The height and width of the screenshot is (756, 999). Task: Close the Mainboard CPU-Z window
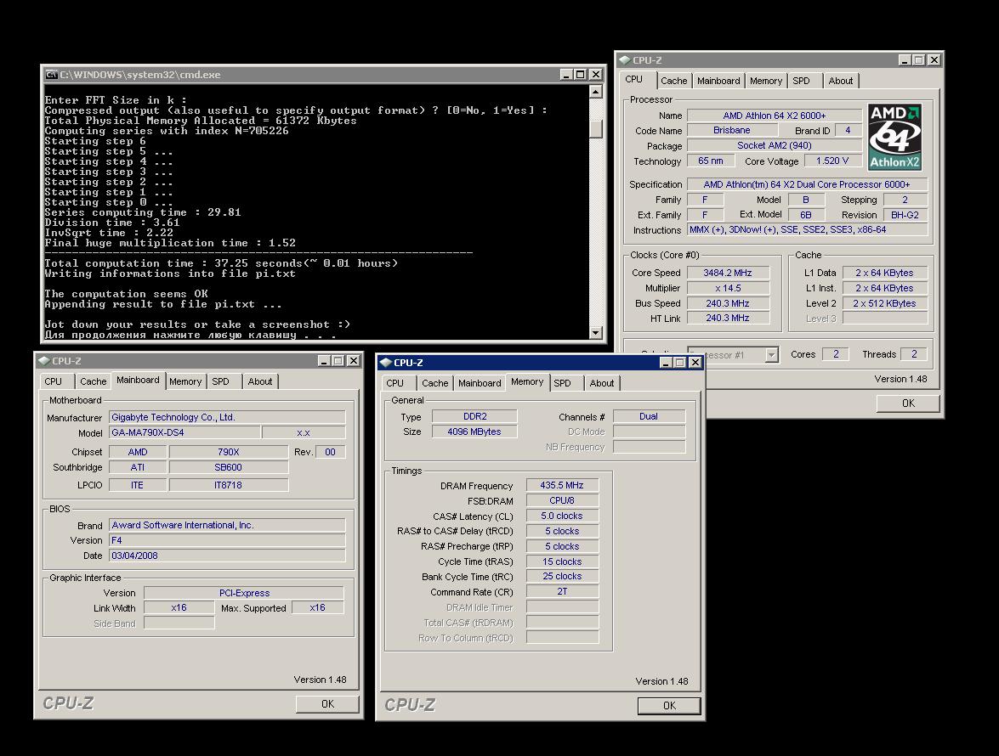coord(354,361)
